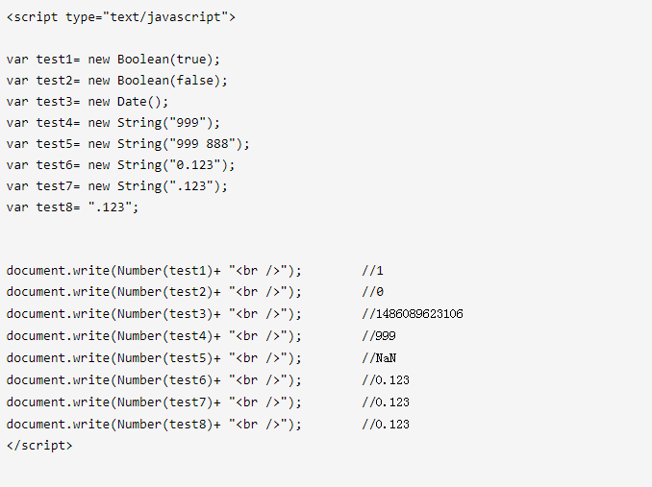Click the var test8 plain string line
This screenshot has height=487, width=652.
[73, 207]
